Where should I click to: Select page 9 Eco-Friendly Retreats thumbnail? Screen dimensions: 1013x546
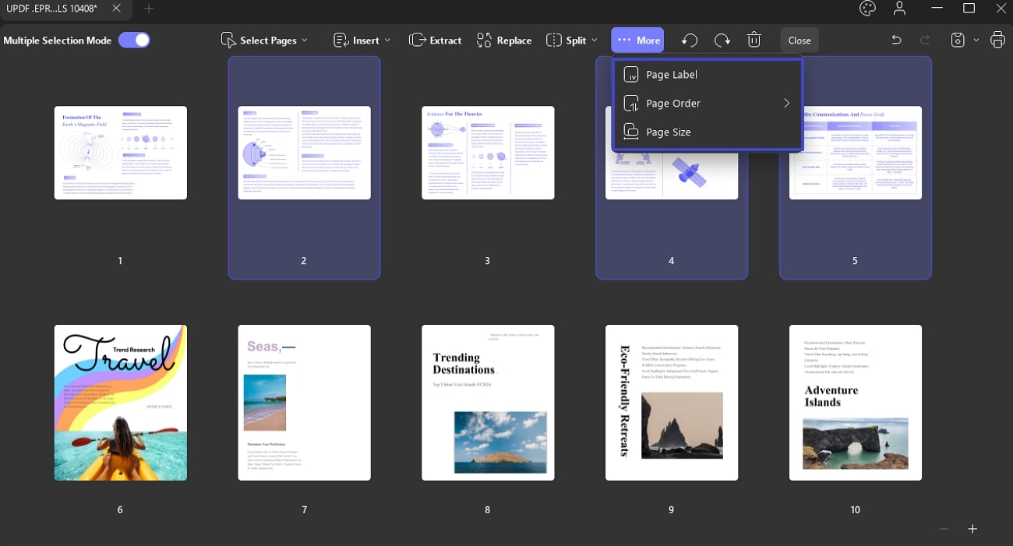tap(672, 403)
